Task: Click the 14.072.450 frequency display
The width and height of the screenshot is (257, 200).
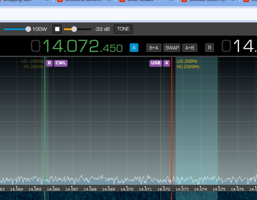Action: pyautogui.click(x=82, y=46)
